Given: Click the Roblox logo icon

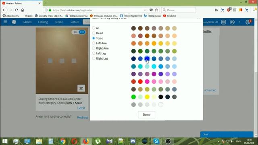Looking at the screenshot, I should pos(14,22).
